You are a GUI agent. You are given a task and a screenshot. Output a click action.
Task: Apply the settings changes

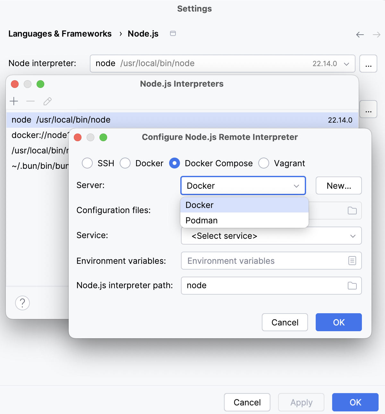[301, 402]
